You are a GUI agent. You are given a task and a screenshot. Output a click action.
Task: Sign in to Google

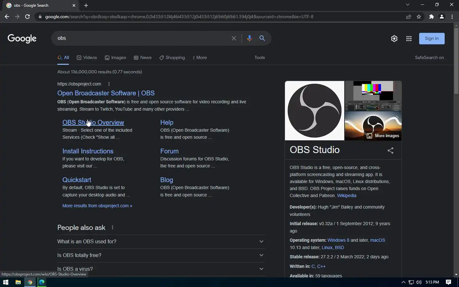[432, 39]
